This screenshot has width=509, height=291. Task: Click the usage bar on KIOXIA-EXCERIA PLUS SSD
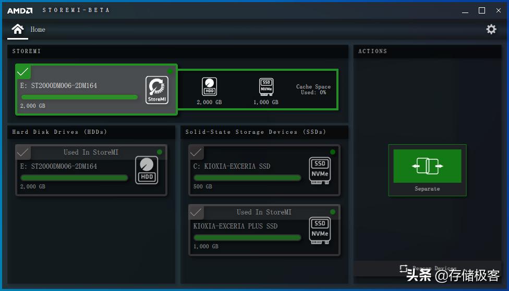247,237
